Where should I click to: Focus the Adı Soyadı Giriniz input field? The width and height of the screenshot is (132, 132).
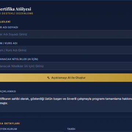pos(66,34)
